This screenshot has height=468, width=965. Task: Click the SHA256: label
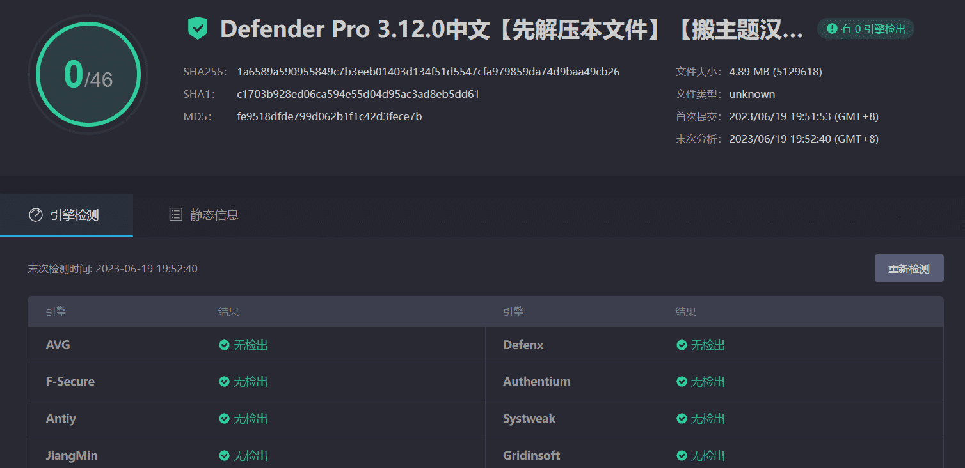point(205,72)
